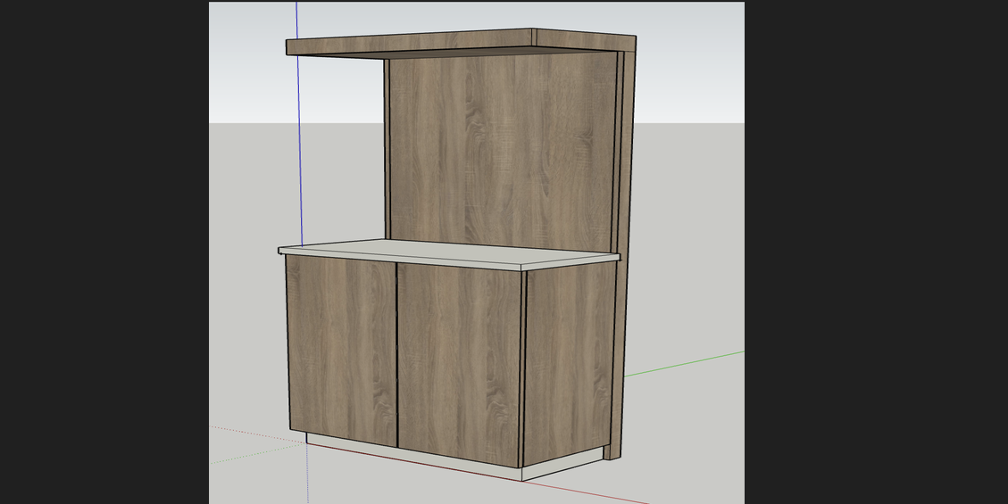The height and width of the screenshot is (504, 1008).
Task: Click the white countertop surface
Action: (x=446, y=252)
